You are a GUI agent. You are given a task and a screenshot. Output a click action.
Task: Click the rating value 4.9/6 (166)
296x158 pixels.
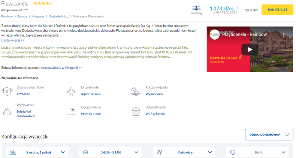click(x=23, y=94)
